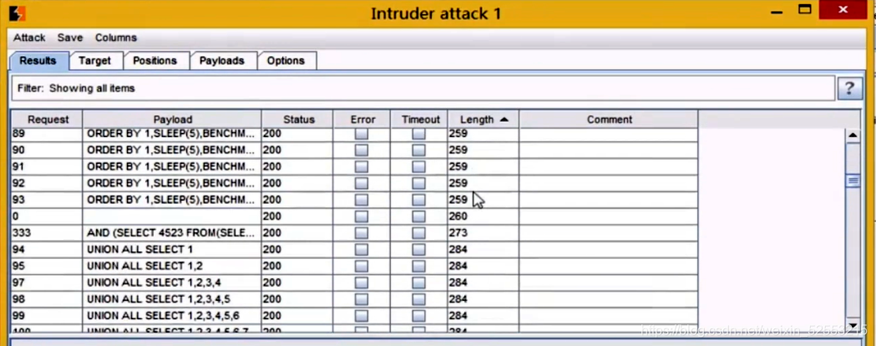
Task: Open the Attack menu
Action: 29,38
